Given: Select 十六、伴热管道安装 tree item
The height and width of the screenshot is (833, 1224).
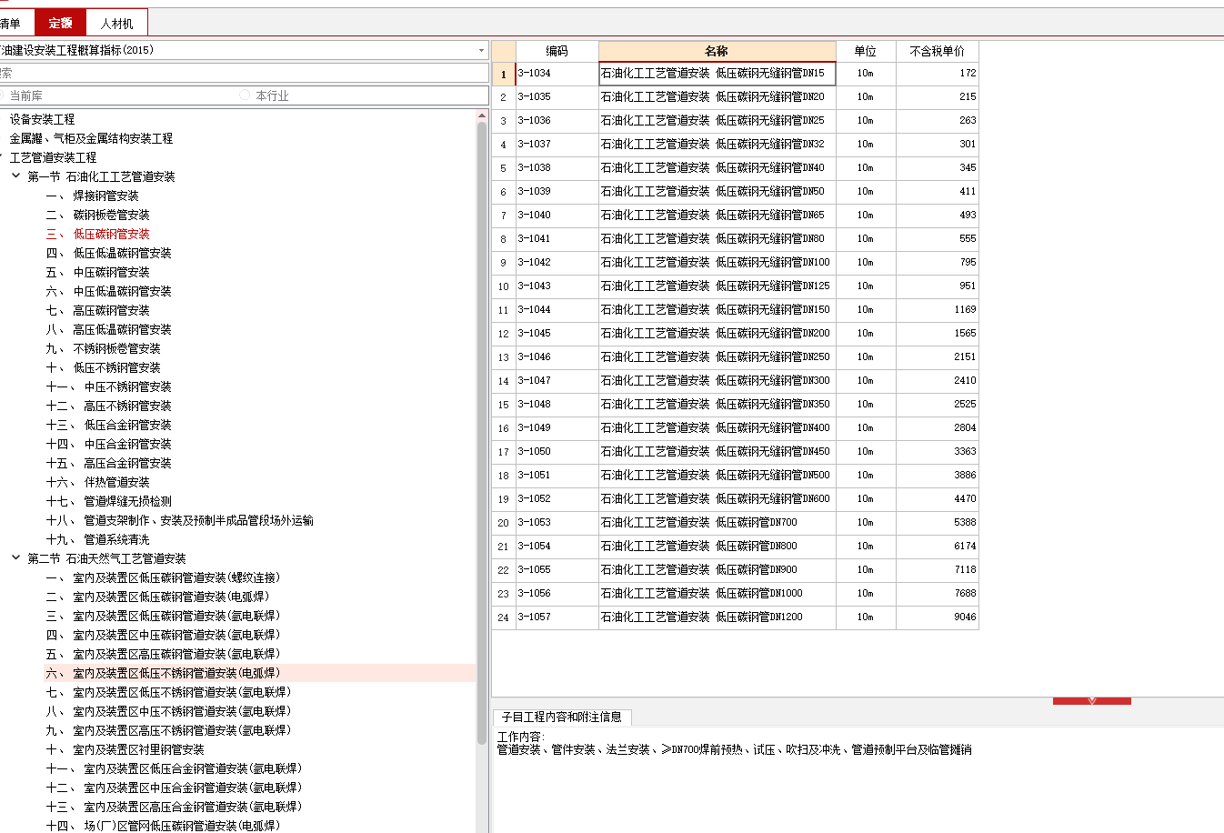Looking at the screenshot, I should pyautogui.click(x=98, y=482).
